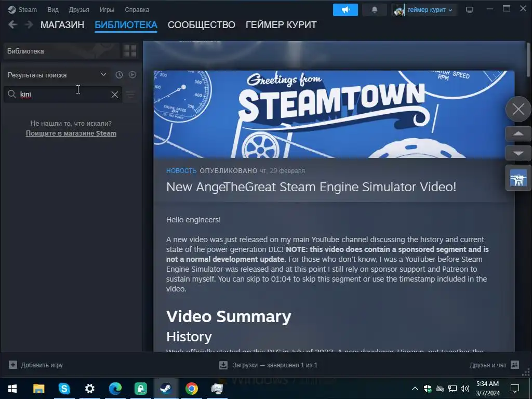Click the library search magnifier icon
The image size is (532, 399).
pyautogui.click(x=12, y=94)
